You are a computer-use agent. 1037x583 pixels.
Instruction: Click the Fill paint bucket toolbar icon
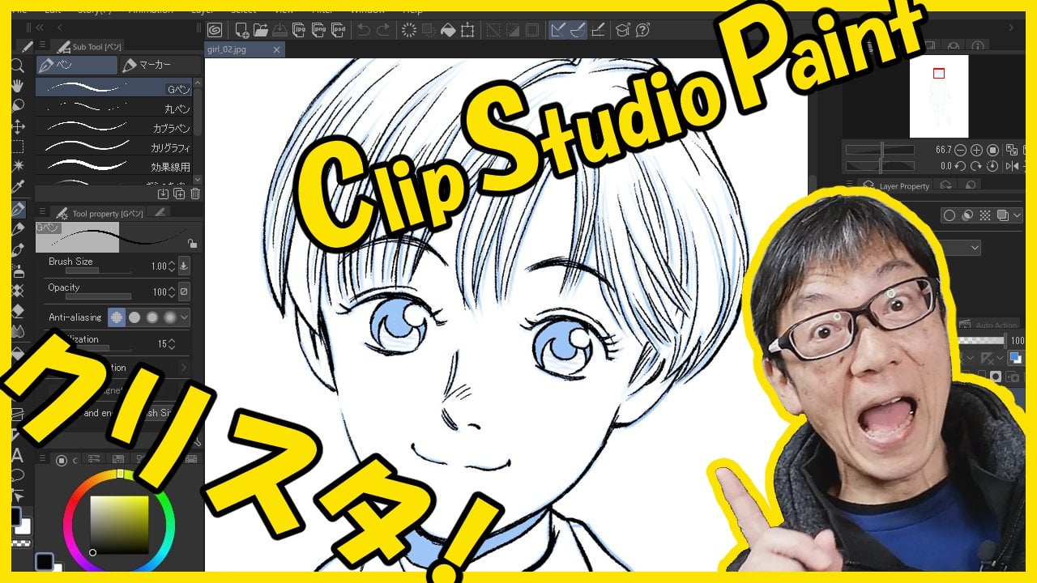(448, 31)
